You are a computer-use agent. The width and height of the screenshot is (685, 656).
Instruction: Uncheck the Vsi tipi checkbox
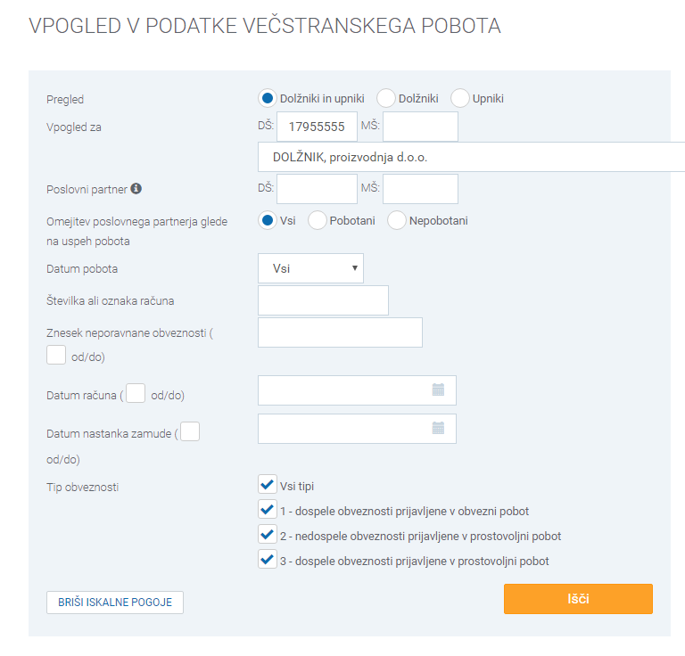(x=268, y=485)
